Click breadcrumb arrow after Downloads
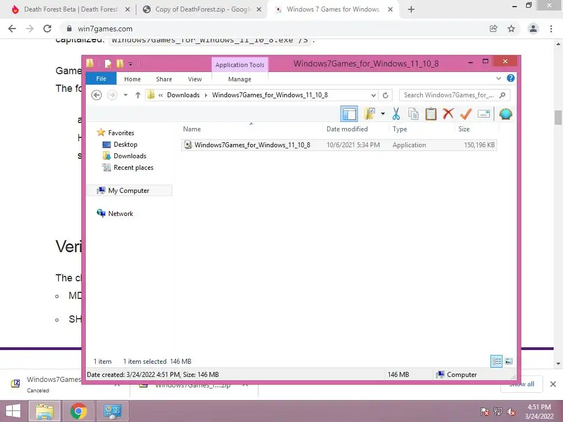The image size is (563, 422). [206, 95]
